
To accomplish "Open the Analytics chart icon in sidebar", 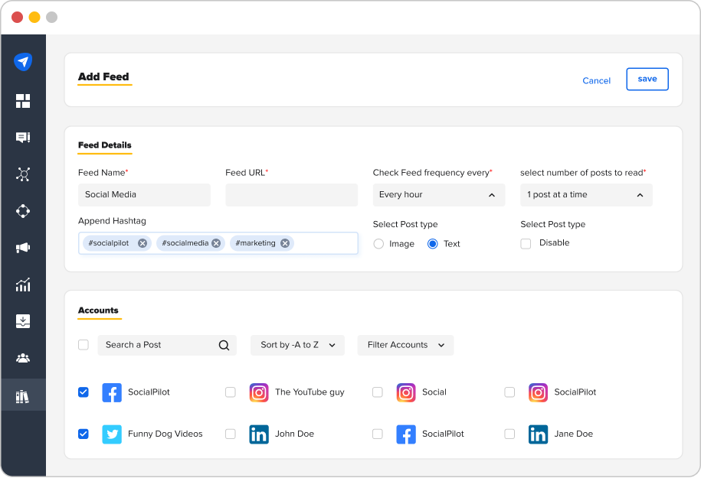I will 23,285.
